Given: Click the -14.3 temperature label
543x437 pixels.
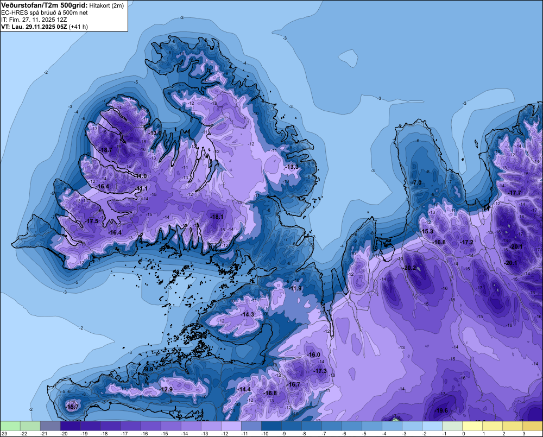Looking at the screenshot, I should (247, 314).
